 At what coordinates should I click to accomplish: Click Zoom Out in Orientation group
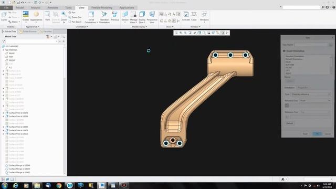[x=75, y=17]
